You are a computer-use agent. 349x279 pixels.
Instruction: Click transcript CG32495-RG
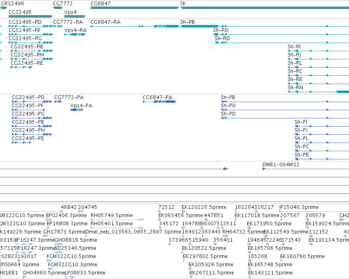point(25,38)
